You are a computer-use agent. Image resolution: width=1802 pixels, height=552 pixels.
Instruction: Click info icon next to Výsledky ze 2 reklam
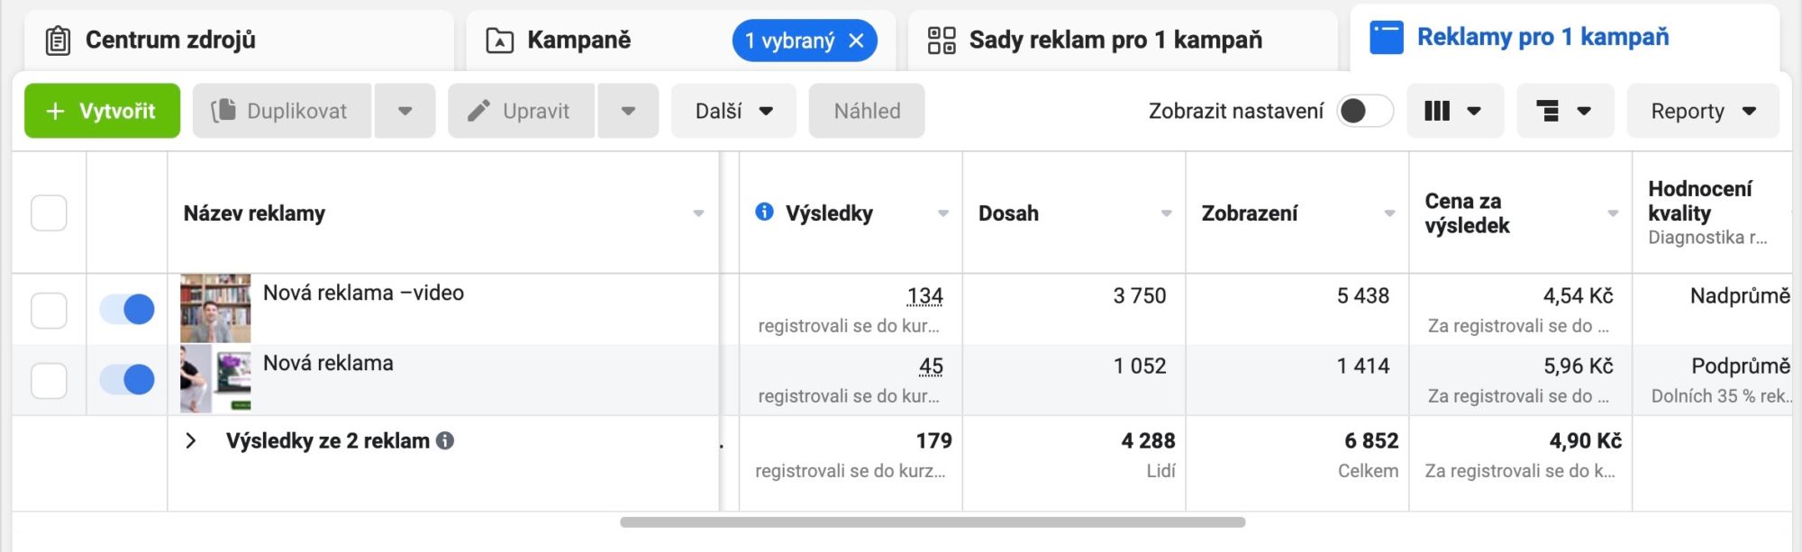(x=445, y=440)
